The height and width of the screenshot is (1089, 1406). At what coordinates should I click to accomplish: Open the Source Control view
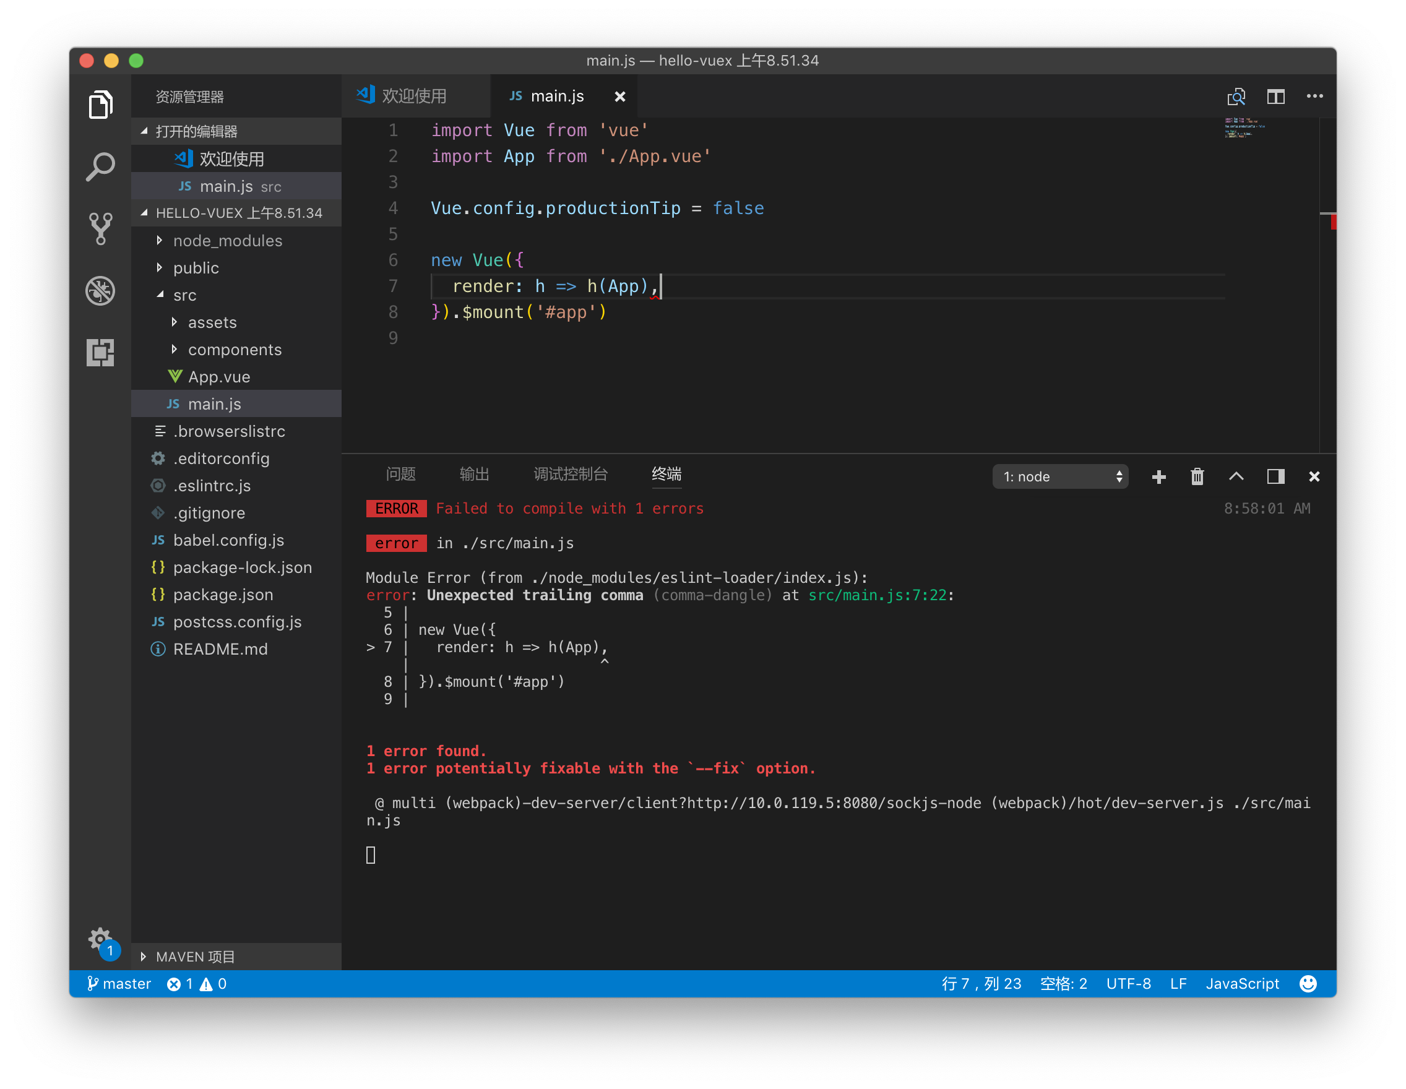(x=100, y=228)
